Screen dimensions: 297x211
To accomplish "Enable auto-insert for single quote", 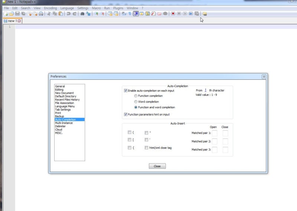I will [x=146, y=140].
